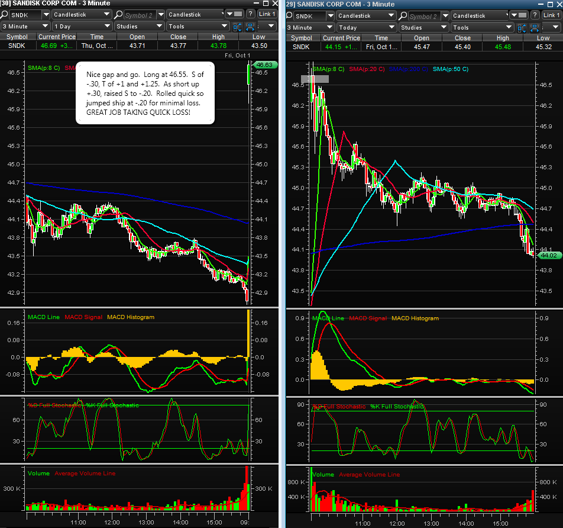
Task: Click the horizontal scale icon in window 30
Action: [x=250, y=27]
